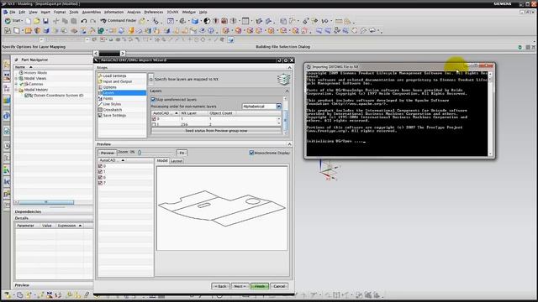This screenshot has width=538, height=302.
Task: Click the green cube icon in second toolbar
Action: click(x=101, y=30)
